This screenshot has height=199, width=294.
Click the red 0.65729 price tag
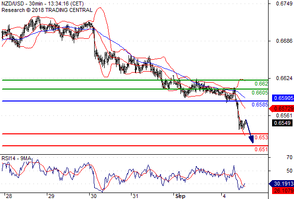coord(282,108)
